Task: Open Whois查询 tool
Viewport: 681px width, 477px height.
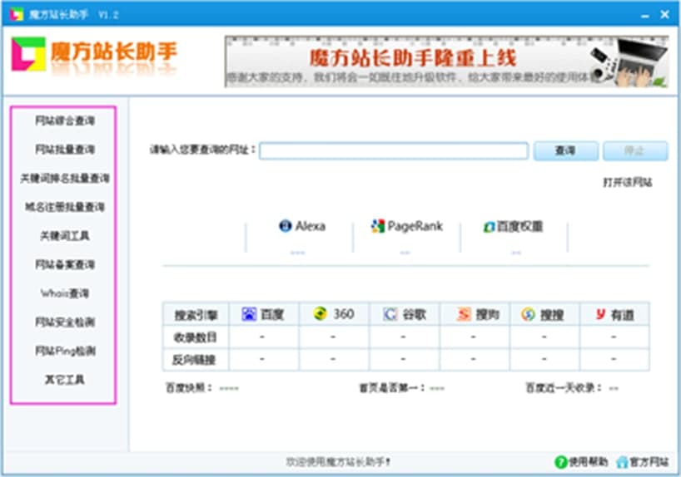Action: 65,293
